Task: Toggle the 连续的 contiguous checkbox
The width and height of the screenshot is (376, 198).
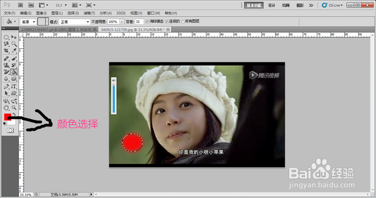Action: click(167, 22)
